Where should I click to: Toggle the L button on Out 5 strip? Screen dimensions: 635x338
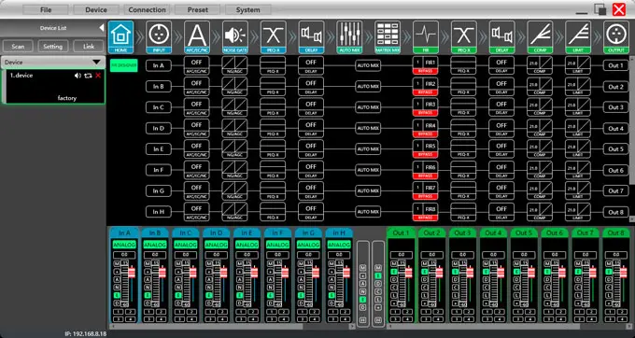pos(516,295)
